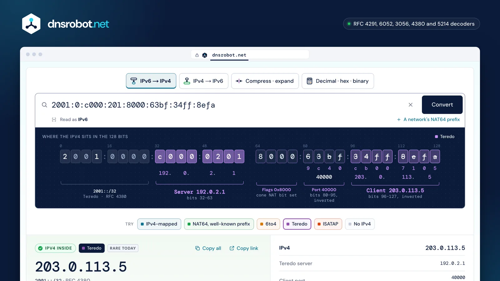Click the Convert button
Screen dimensions: 500x281
[x=442, y=105]
